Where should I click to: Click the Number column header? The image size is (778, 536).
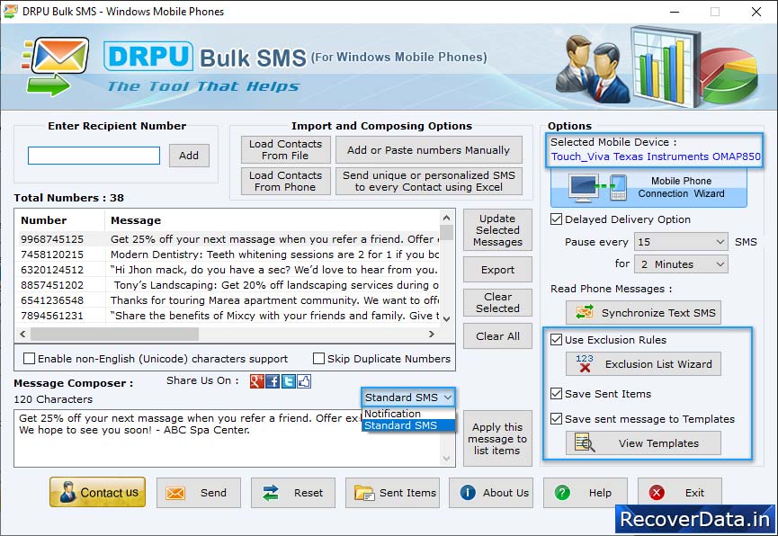pyautogui.click(x=60, y=220)
